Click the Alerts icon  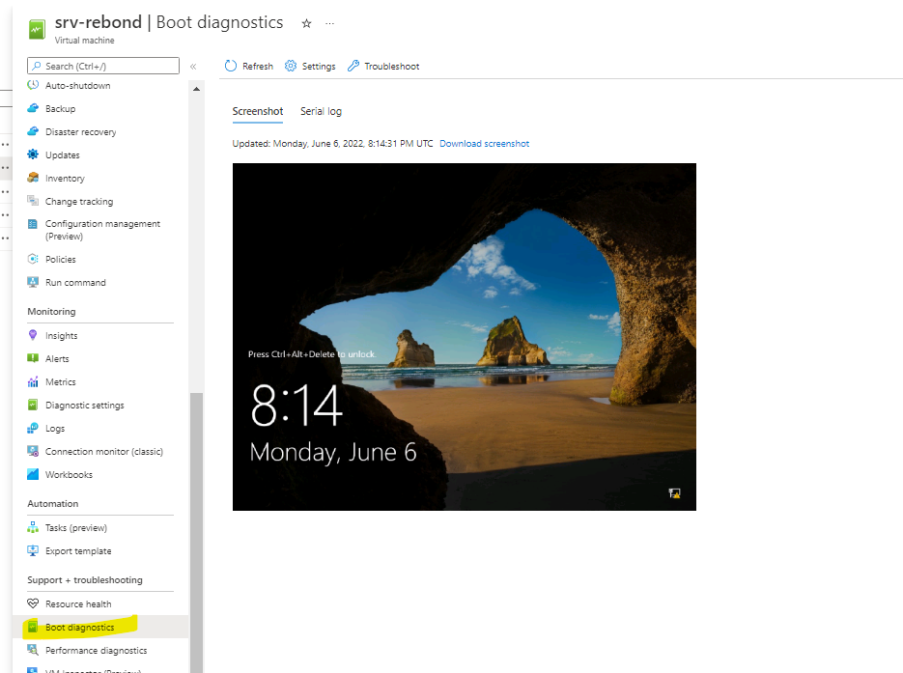33,358
